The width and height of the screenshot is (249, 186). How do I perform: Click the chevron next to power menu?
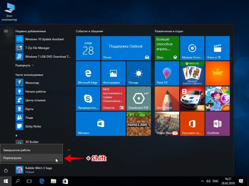click(69, 150)
